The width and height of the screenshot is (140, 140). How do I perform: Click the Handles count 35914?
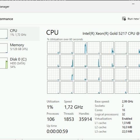[85, 119]
